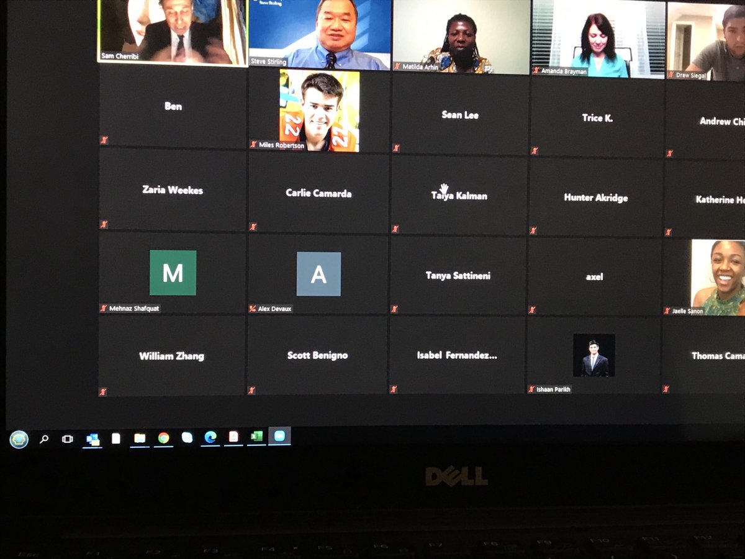745x559 pixels.
Task: Click the name Scott Benigno
Action: [x=318, y=356]
